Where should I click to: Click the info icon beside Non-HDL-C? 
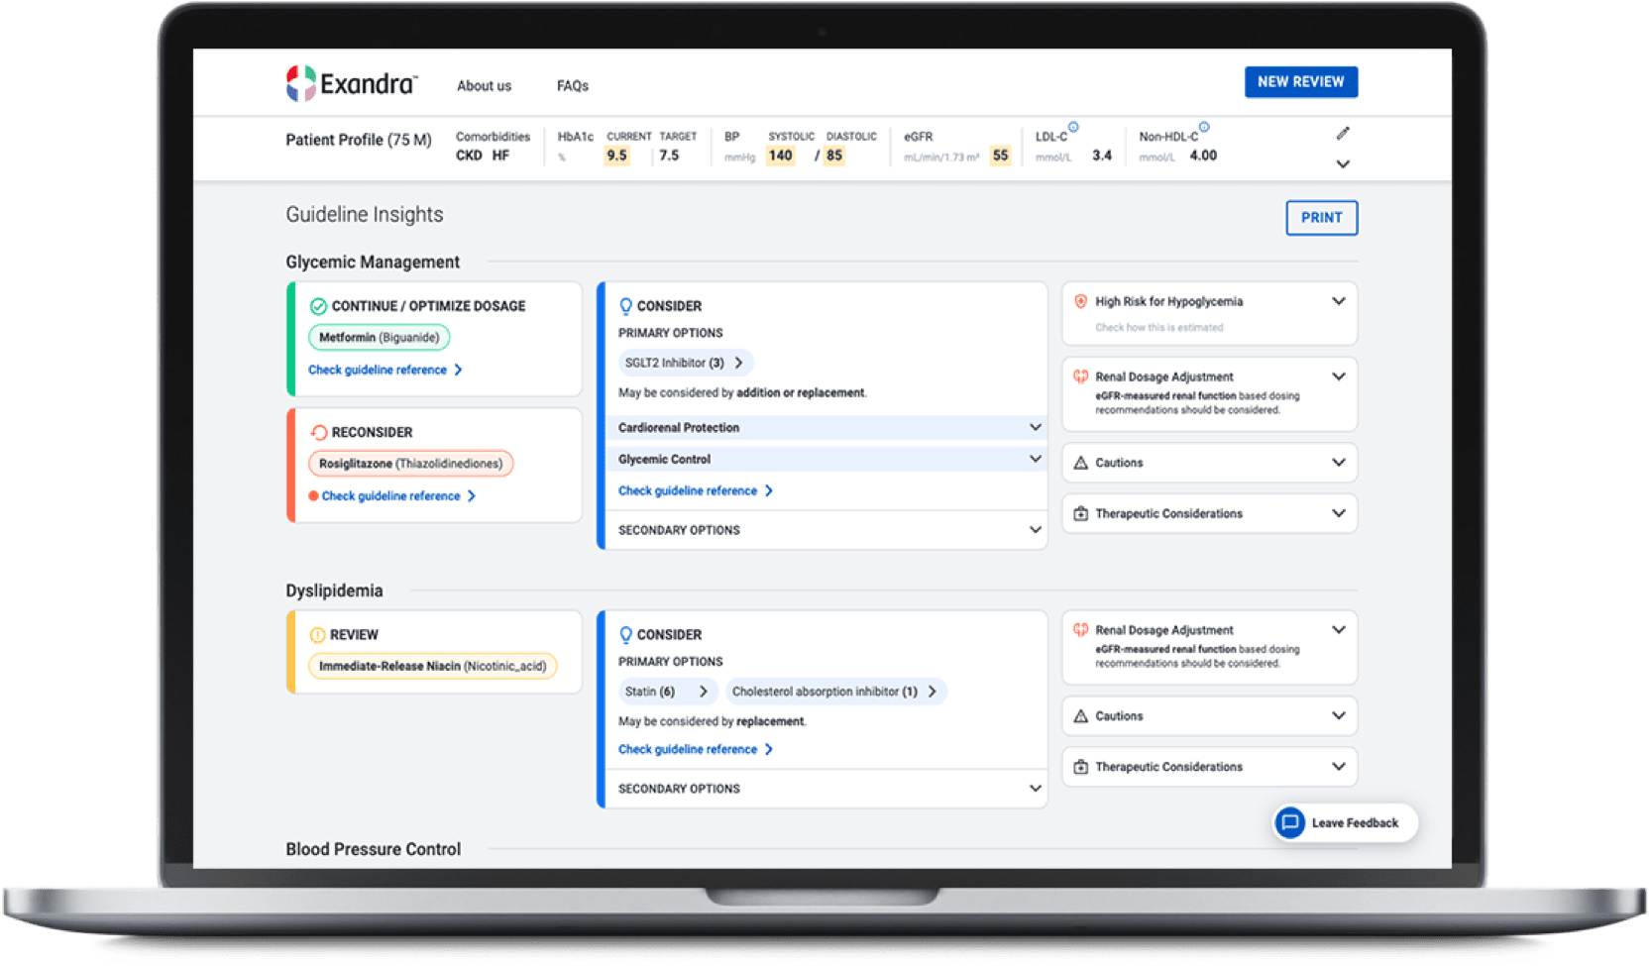pyautogui.click(x=1204, y=127)
